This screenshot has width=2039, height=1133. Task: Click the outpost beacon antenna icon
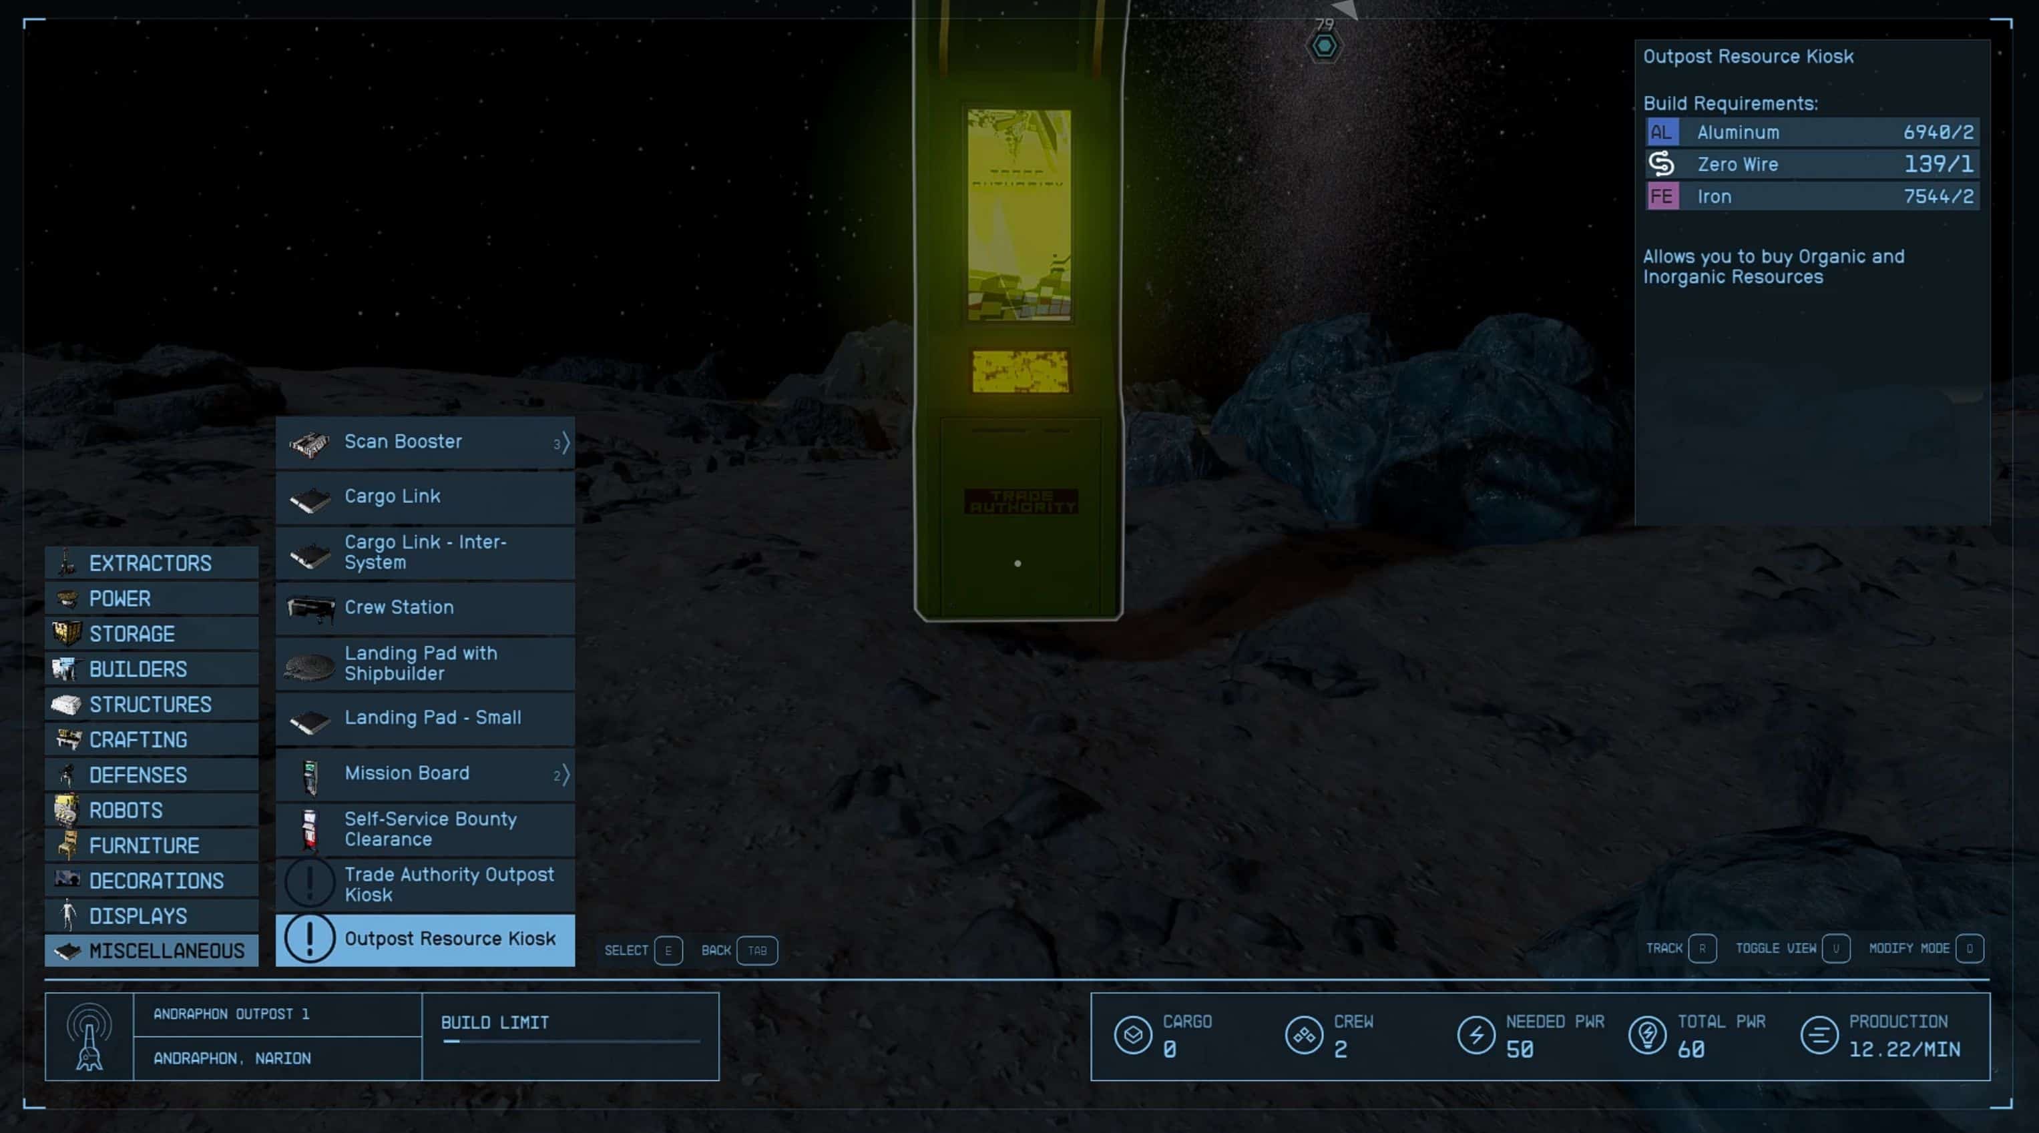click(x=89, y=1036)
